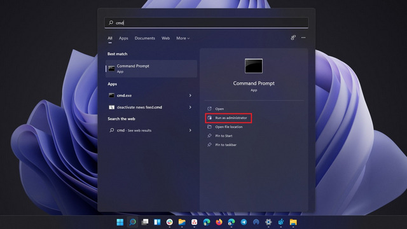Image resolution: width=407 pixels, height=229 pixels.
Task: Open the yellow folder next to Teams
Action: (293, 222)
